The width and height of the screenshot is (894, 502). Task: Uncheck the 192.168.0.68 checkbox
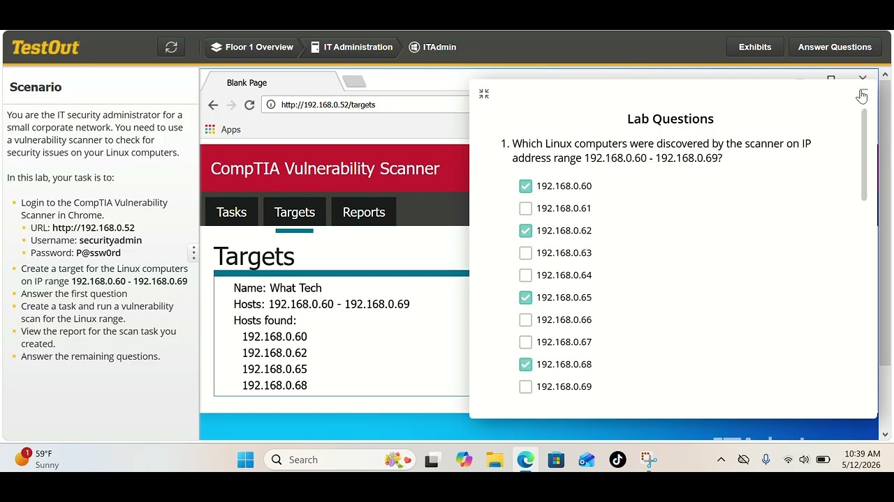click(526, 365)
